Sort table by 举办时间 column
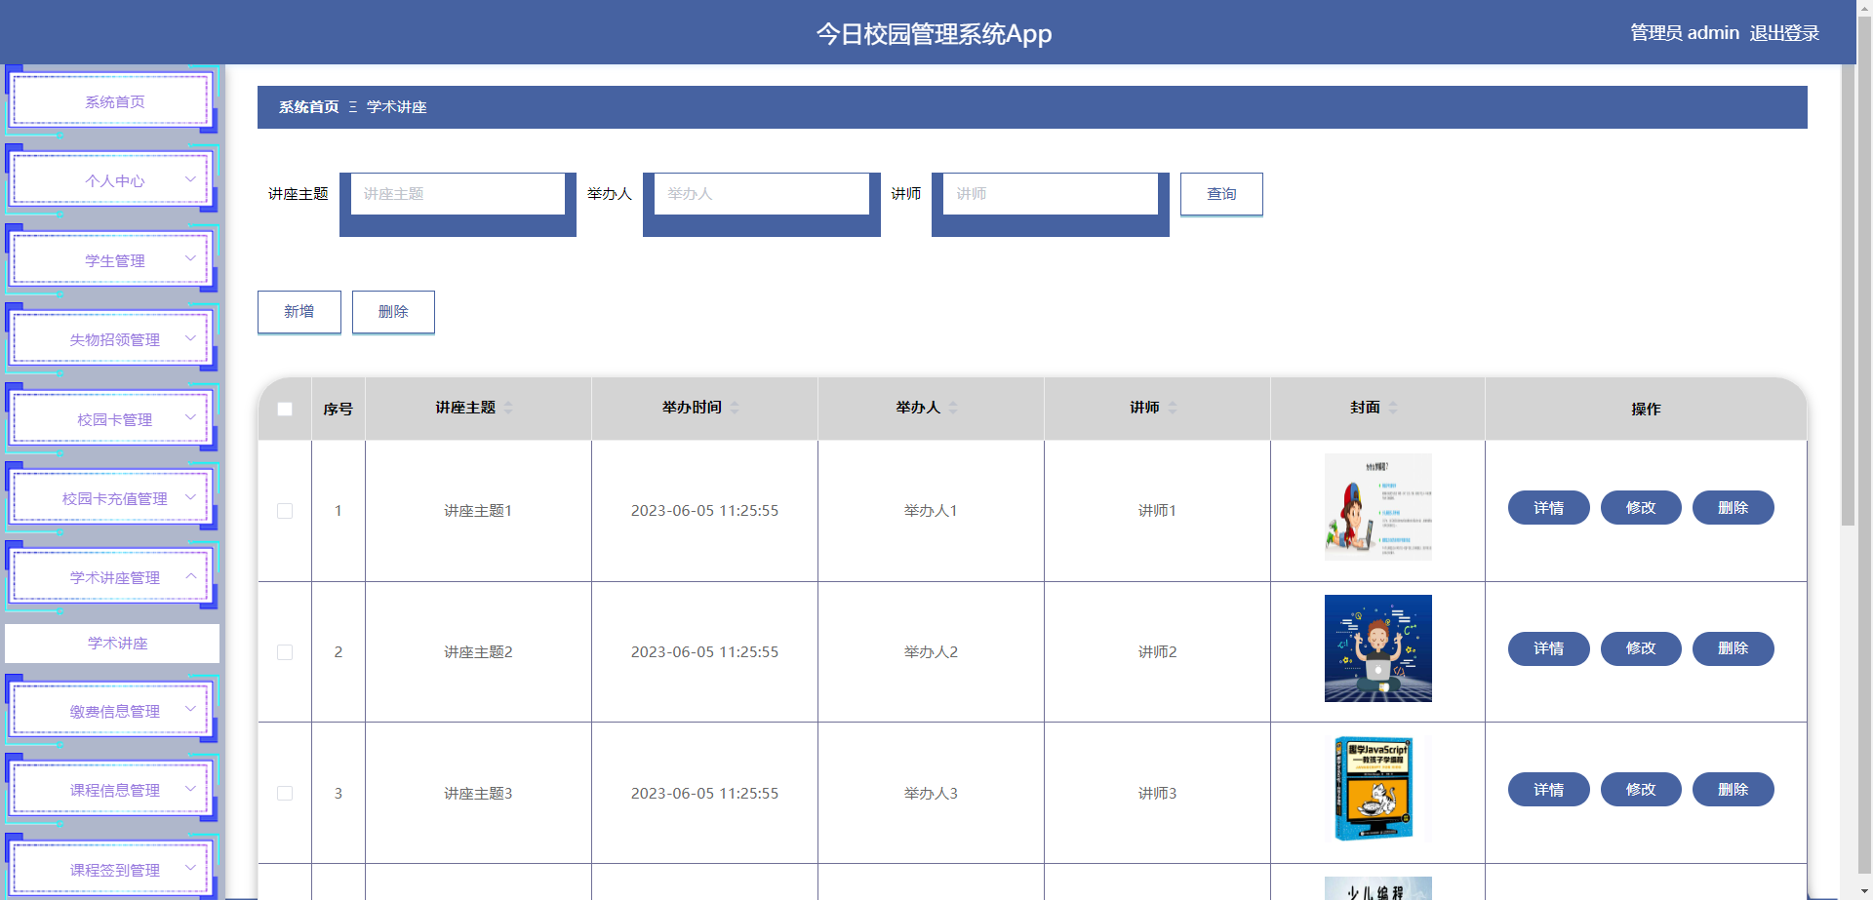Viewport: 1873px width, 900px height. pos(735,409)
